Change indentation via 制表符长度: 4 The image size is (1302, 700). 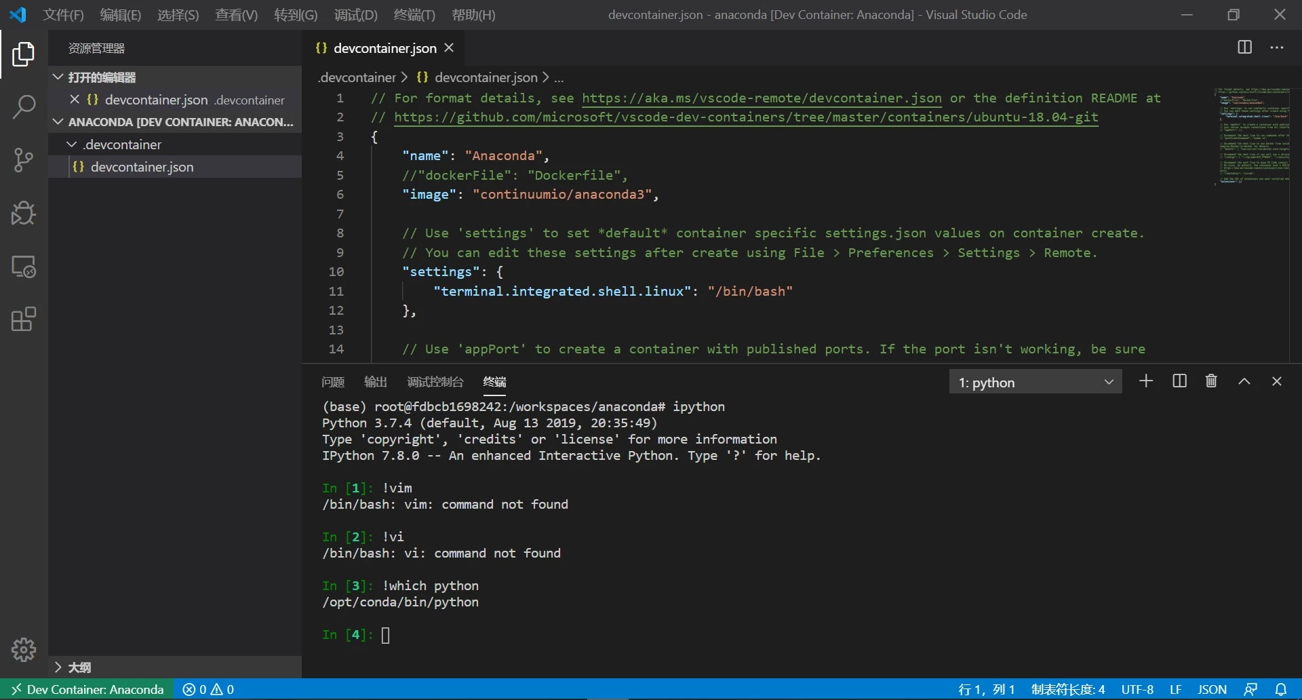(1068, 689)
